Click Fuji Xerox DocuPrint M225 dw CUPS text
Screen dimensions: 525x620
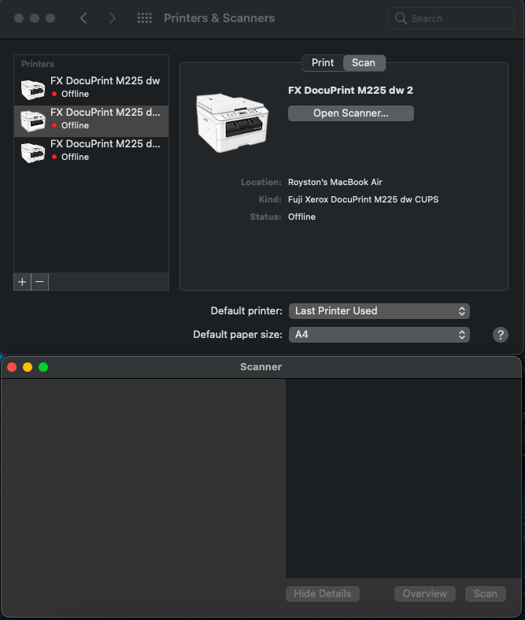tap(363, 199)
